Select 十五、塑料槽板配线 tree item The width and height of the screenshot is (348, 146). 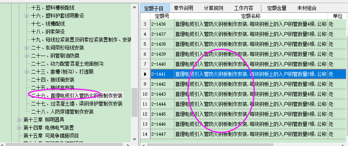[53, 8]
